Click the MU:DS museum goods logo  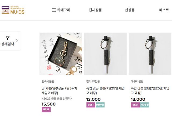point(13,10)
